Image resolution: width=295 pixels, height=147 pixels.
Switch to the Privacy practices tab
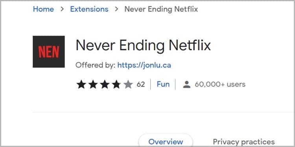(x=243, y=142)
